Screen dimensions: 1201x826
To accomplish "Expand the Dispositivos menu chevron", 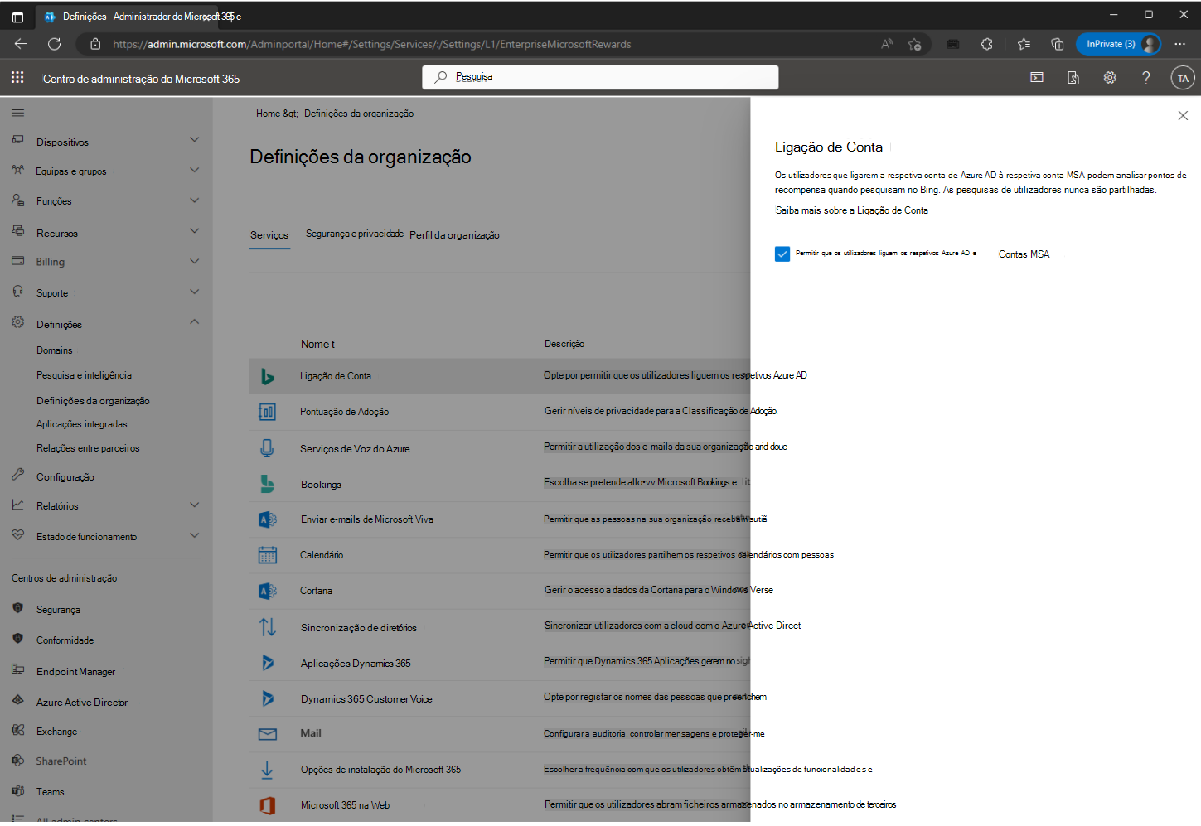I will (x=194, y=140).
